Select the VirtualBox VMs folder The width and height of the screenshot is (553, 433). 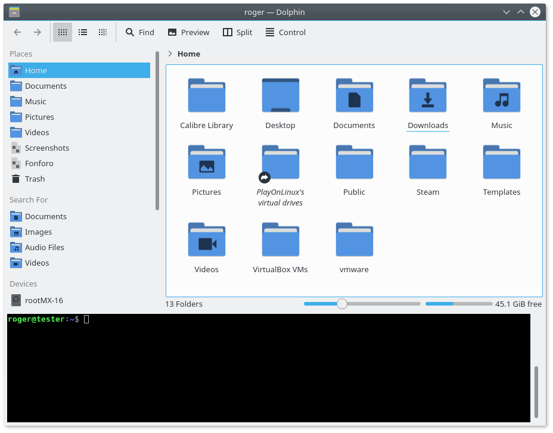[280, 240]
